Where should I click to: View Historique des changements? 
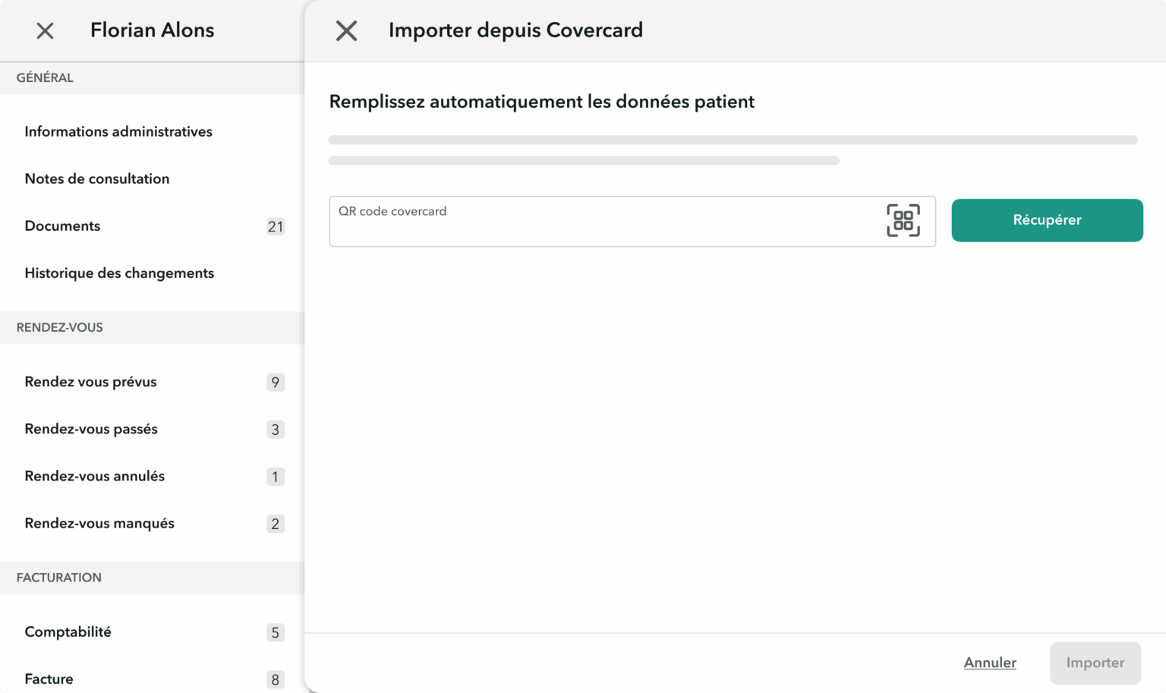[x=119, y=273]
